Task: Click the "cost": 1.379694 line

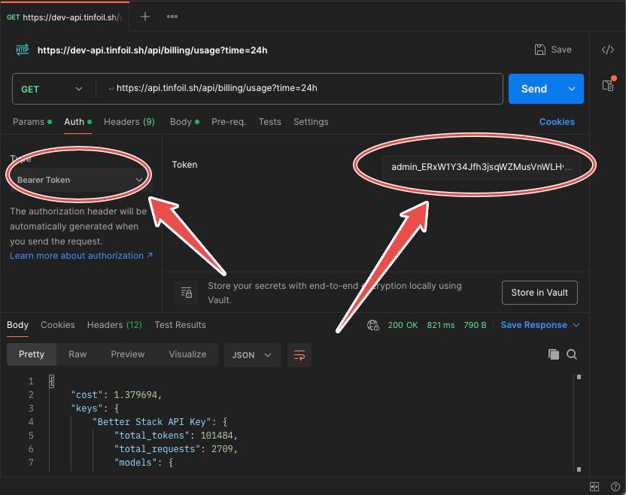Action: point(116,395)
